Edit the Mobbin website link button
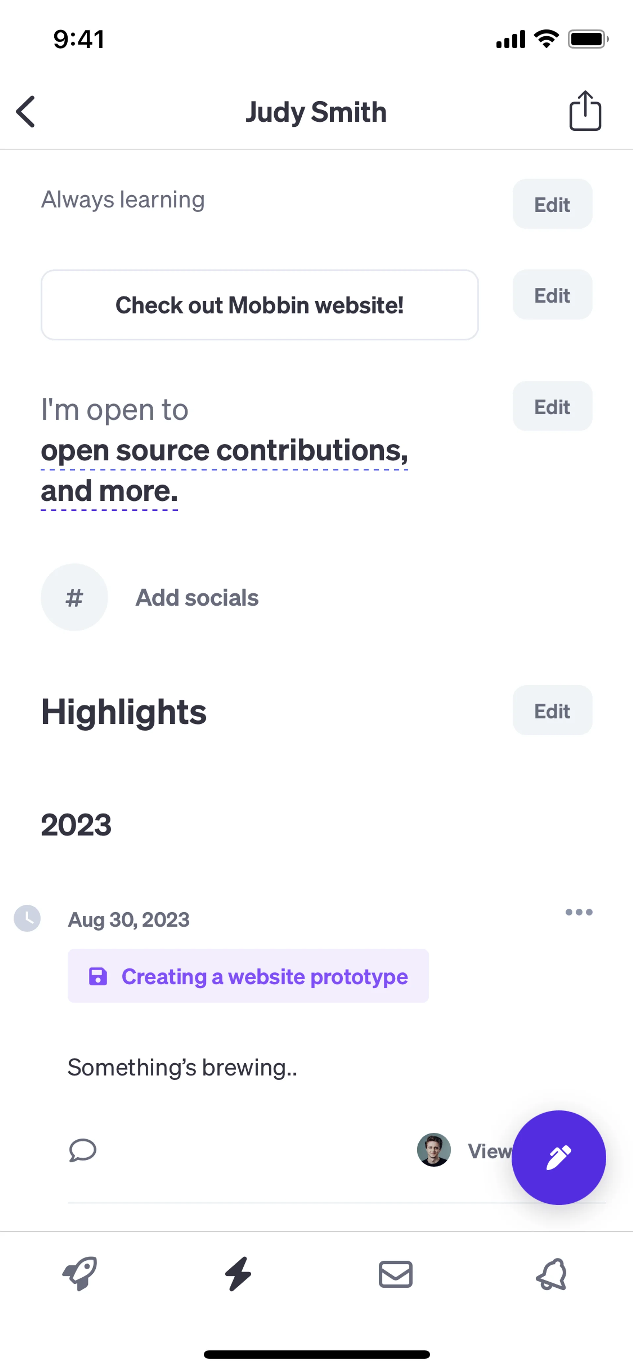 552,295
